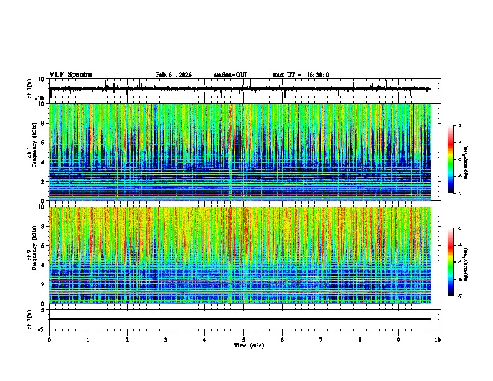Screen dimensions: 493x381
Task: Click the ch.2 PSD color scale bar
Action: point(450,262)
